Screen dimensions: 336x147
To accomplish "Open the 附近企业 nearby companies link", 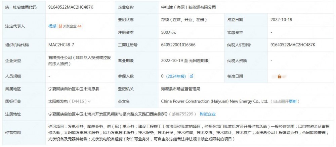I will 208,114.
